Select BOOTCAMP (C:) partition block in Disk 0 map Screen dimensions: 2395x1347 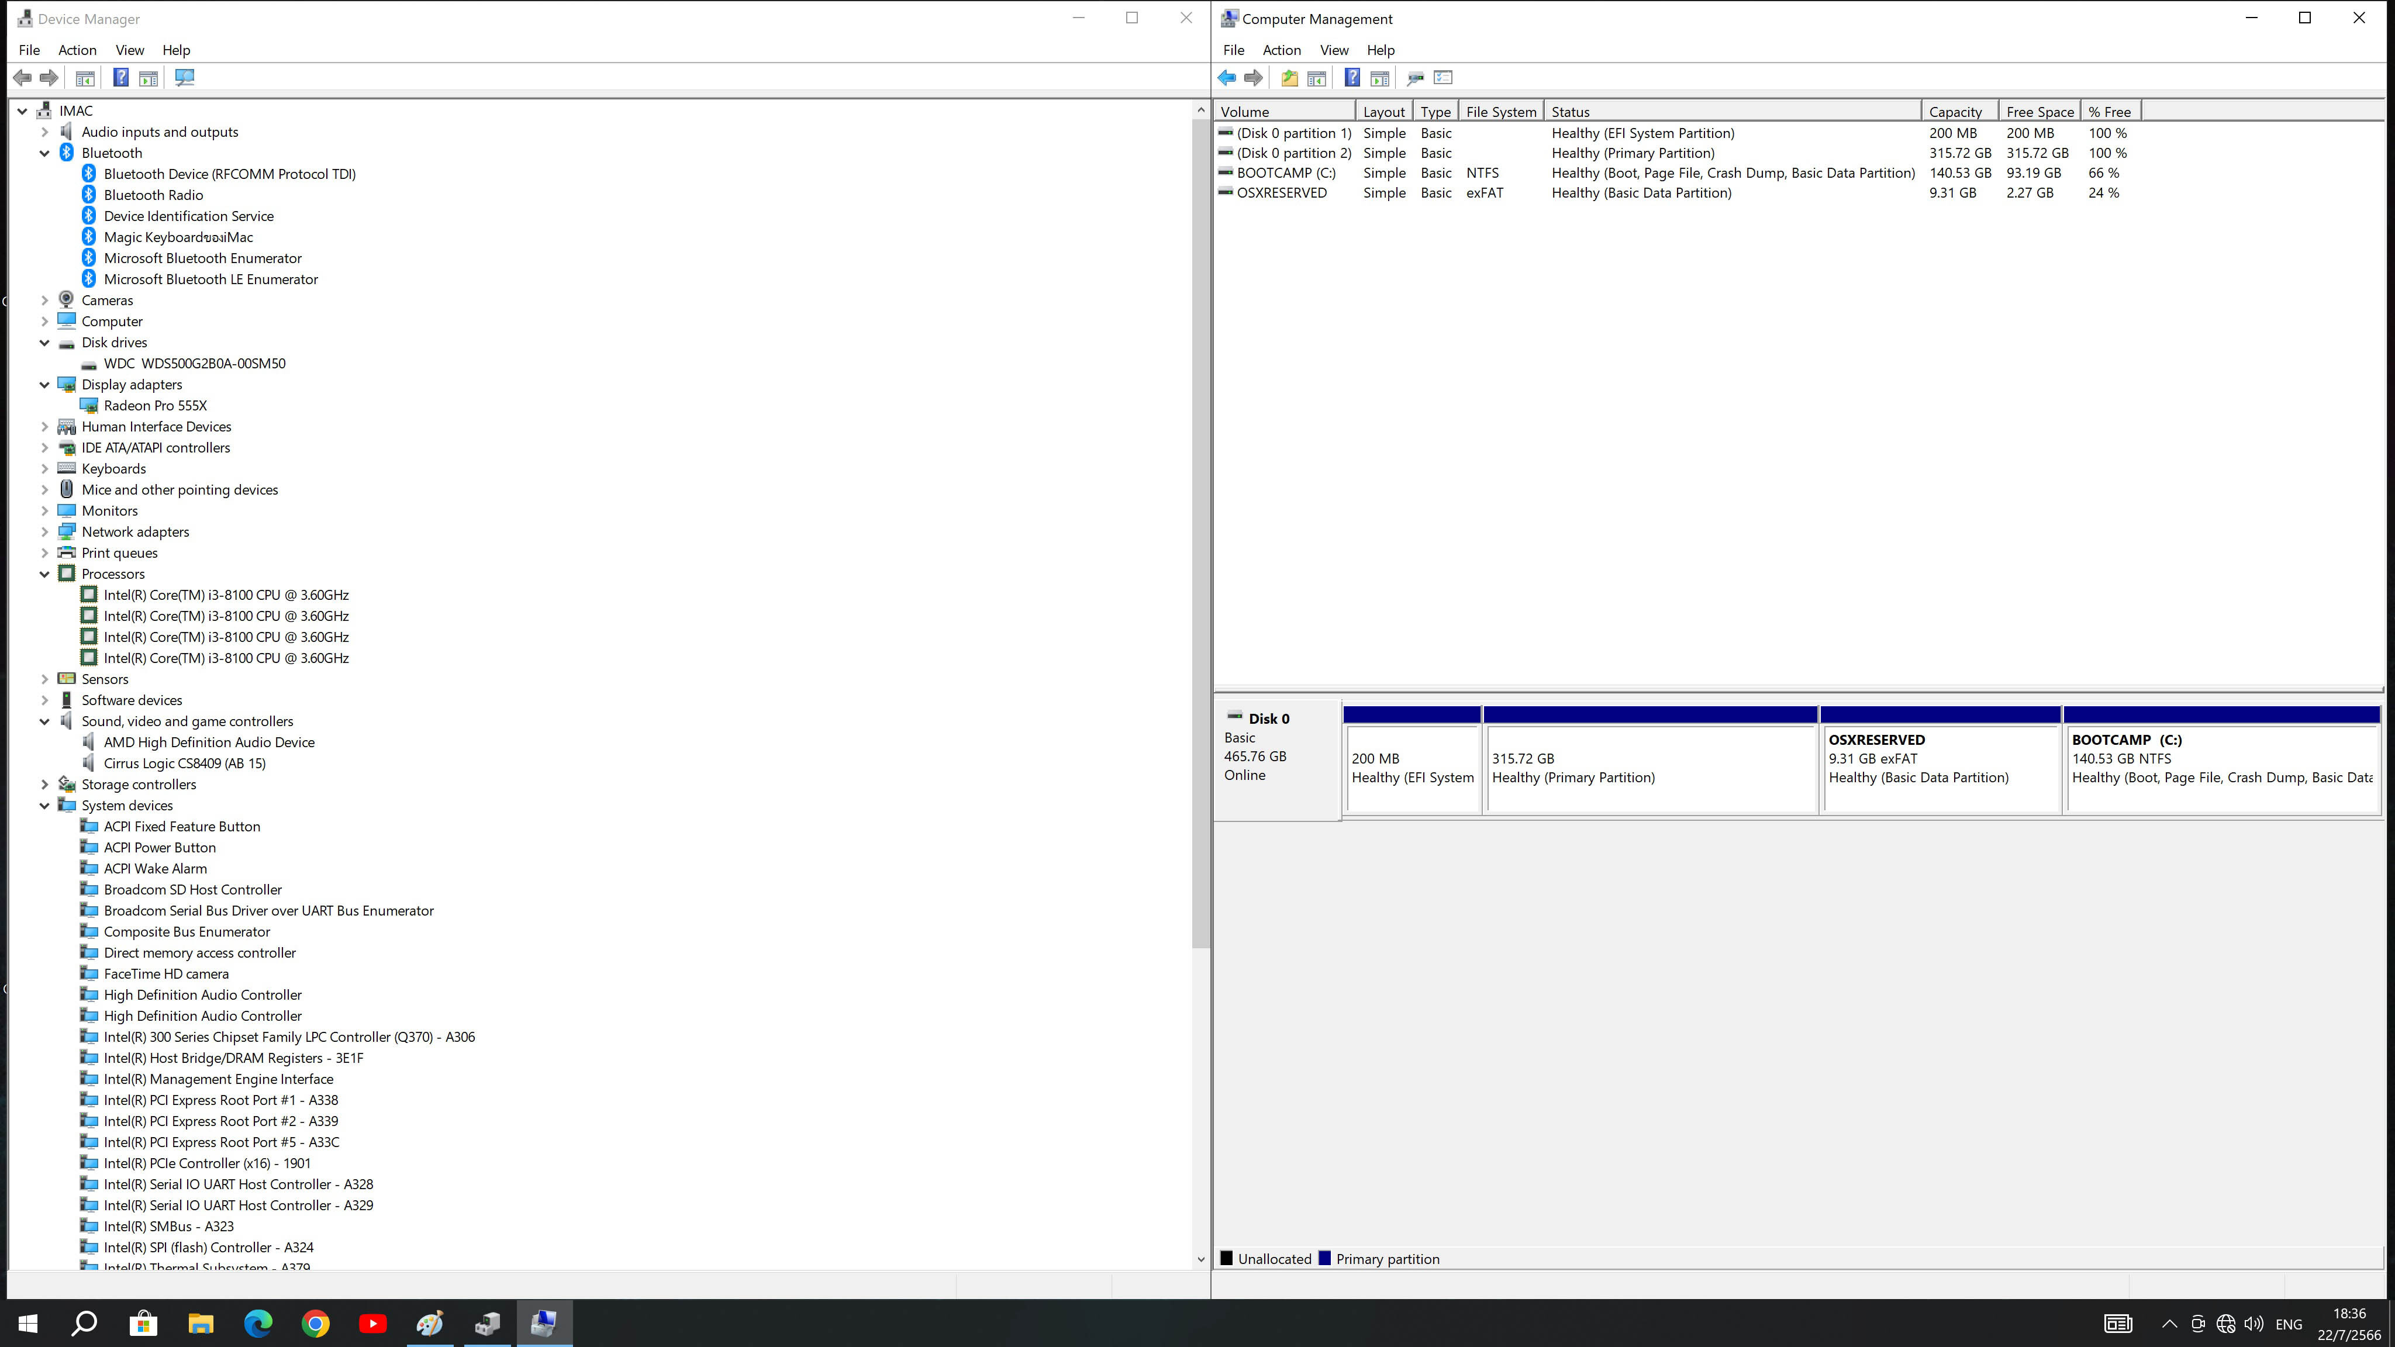click(2222, 761)
